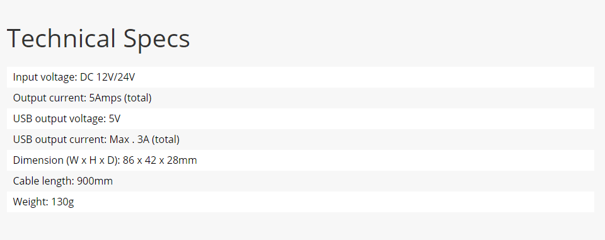Click the 86 x 42 x 28mm value
The image size is (605, 240).
click(160, 161)
